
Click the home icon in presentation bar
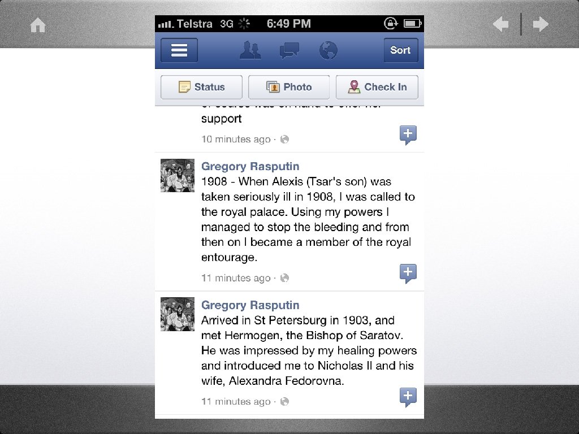(x=38, y=25)
